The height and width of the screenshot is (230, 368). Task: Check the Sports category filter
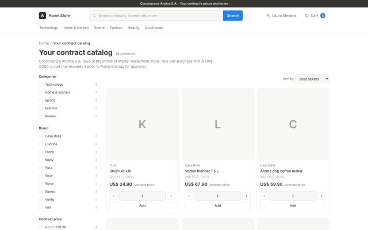tap(41, 101)
